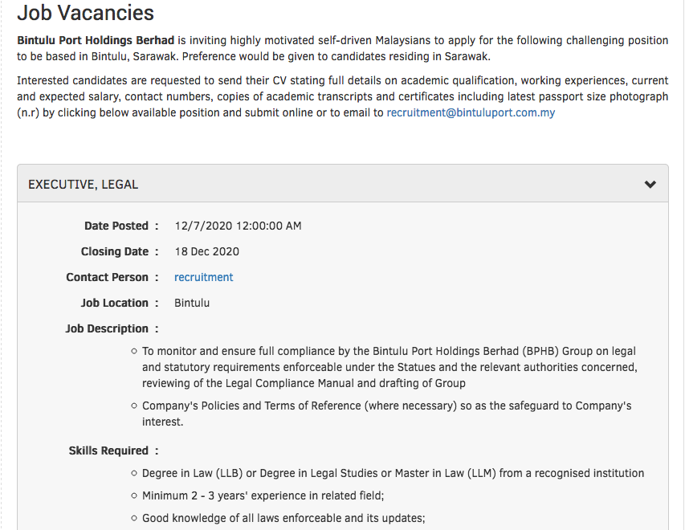Click the 12/7/2020 12:00:00 AM posted date

(x=239, y=226)
